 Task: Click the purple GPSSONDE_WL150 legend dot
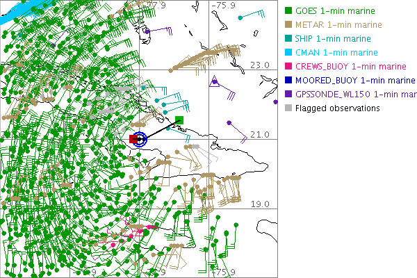click(288, 95)
